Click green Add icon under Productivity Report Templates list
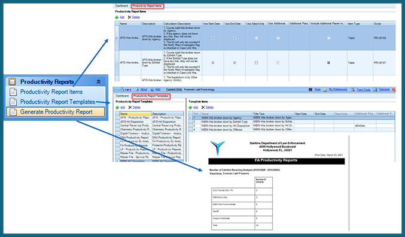 click(x=117, y=107)
